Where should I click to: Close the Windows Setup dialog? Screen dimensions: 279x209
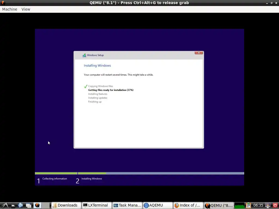click(x=199, y=53)
